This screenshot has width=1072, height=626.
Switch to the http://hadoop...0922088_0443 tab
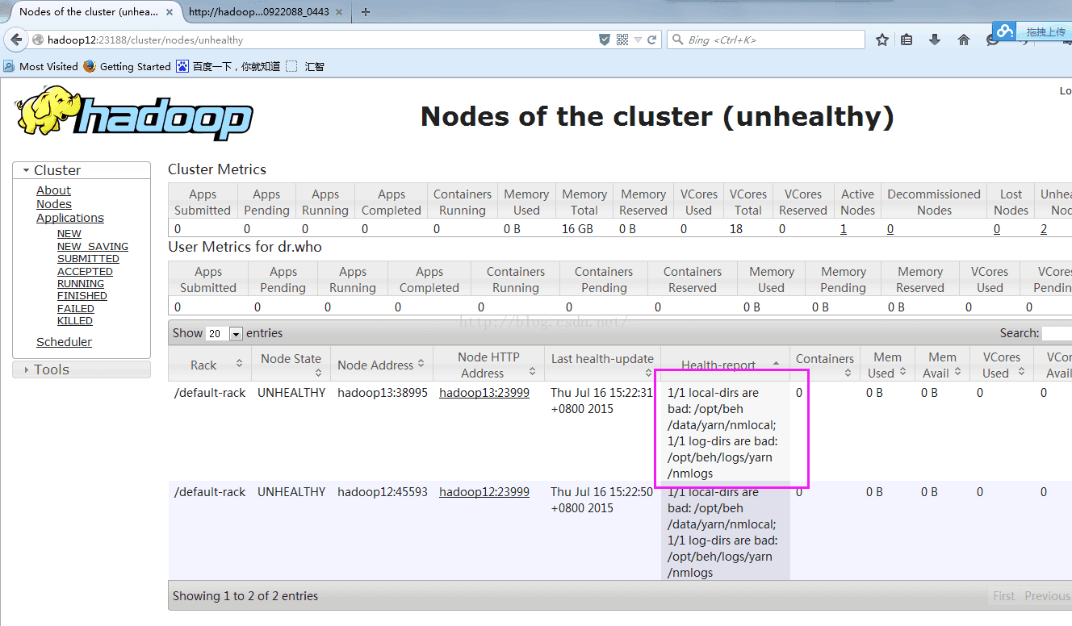pos(258,12)
